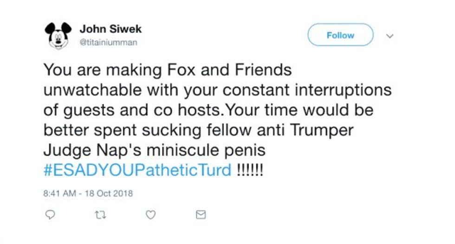The width and height of the screenshot is (455, 244).
Task: Follow John Siwek
Action: (x=340, y=35)
